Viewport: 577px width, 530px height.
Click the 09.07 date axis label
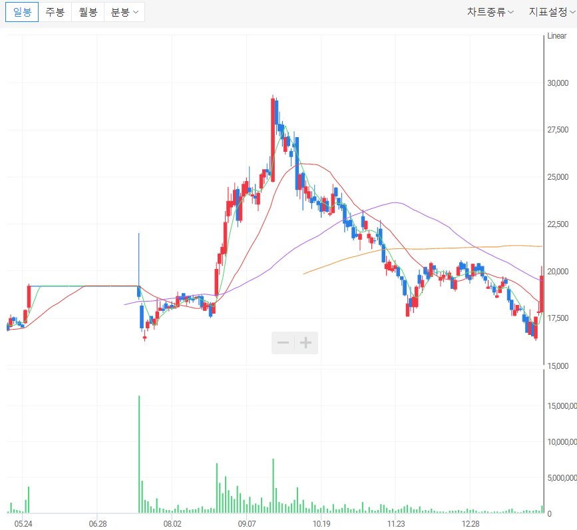point(247,523)
